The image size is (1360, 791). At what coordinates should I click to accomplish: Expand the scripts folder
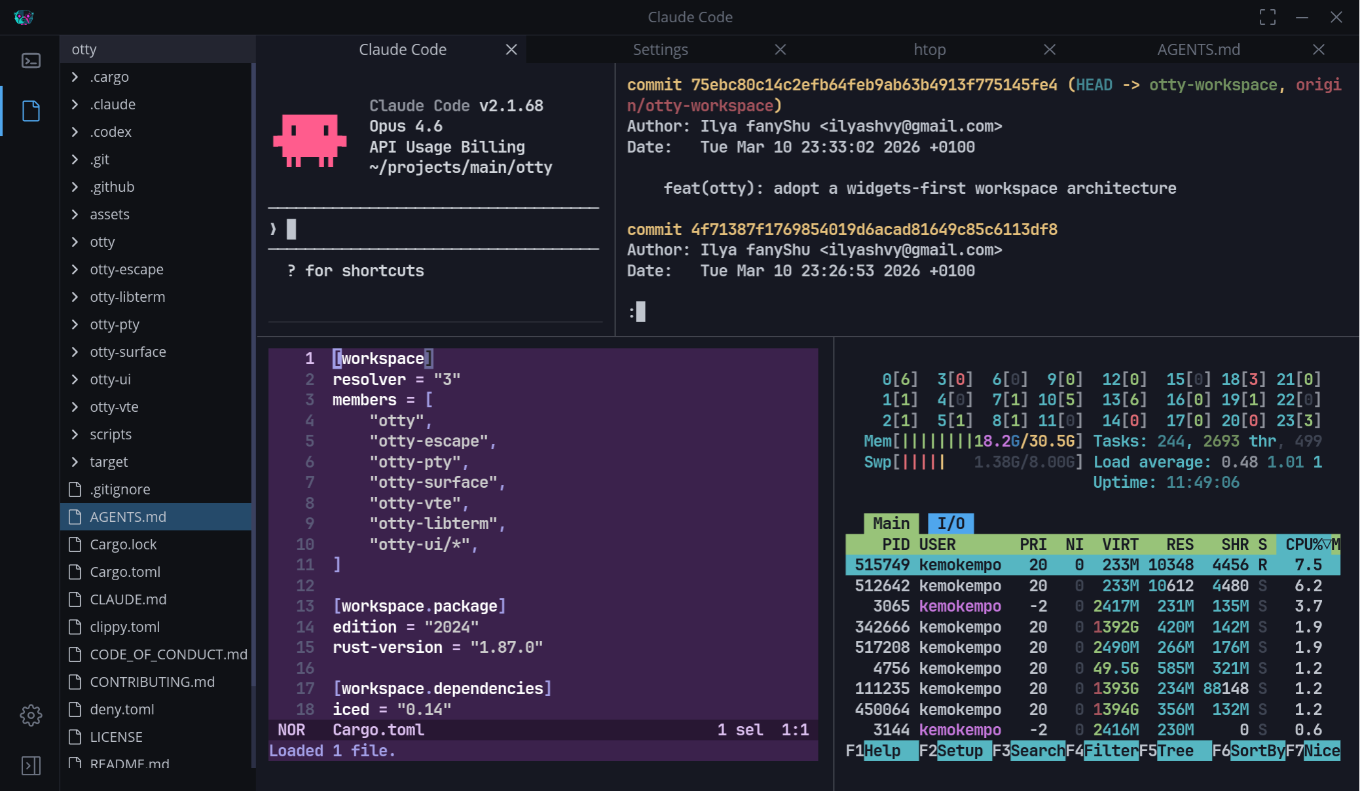point(156,434)
